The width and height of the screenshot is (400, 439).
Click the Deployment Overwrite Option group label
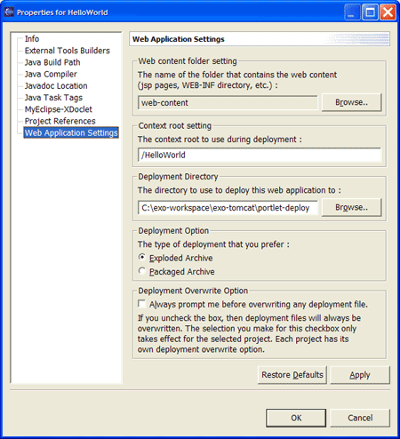coord(193,291)
